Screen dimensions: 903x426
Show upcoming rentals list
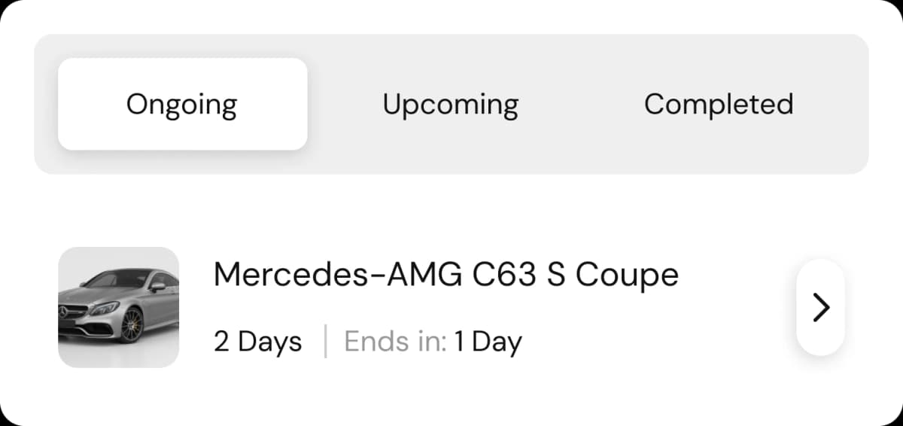(x=450, y=104)
